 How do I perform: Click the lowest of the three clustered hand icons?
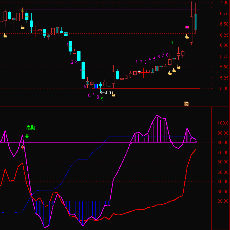tap(170, 73)
